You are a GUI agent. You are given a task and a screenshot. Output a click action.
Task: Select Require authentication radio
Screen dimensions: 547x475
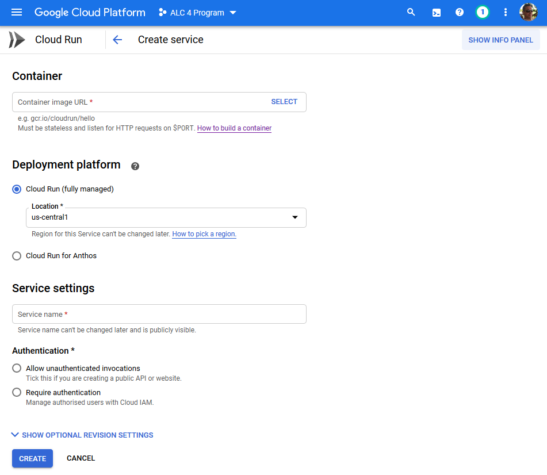pos(17,392)
